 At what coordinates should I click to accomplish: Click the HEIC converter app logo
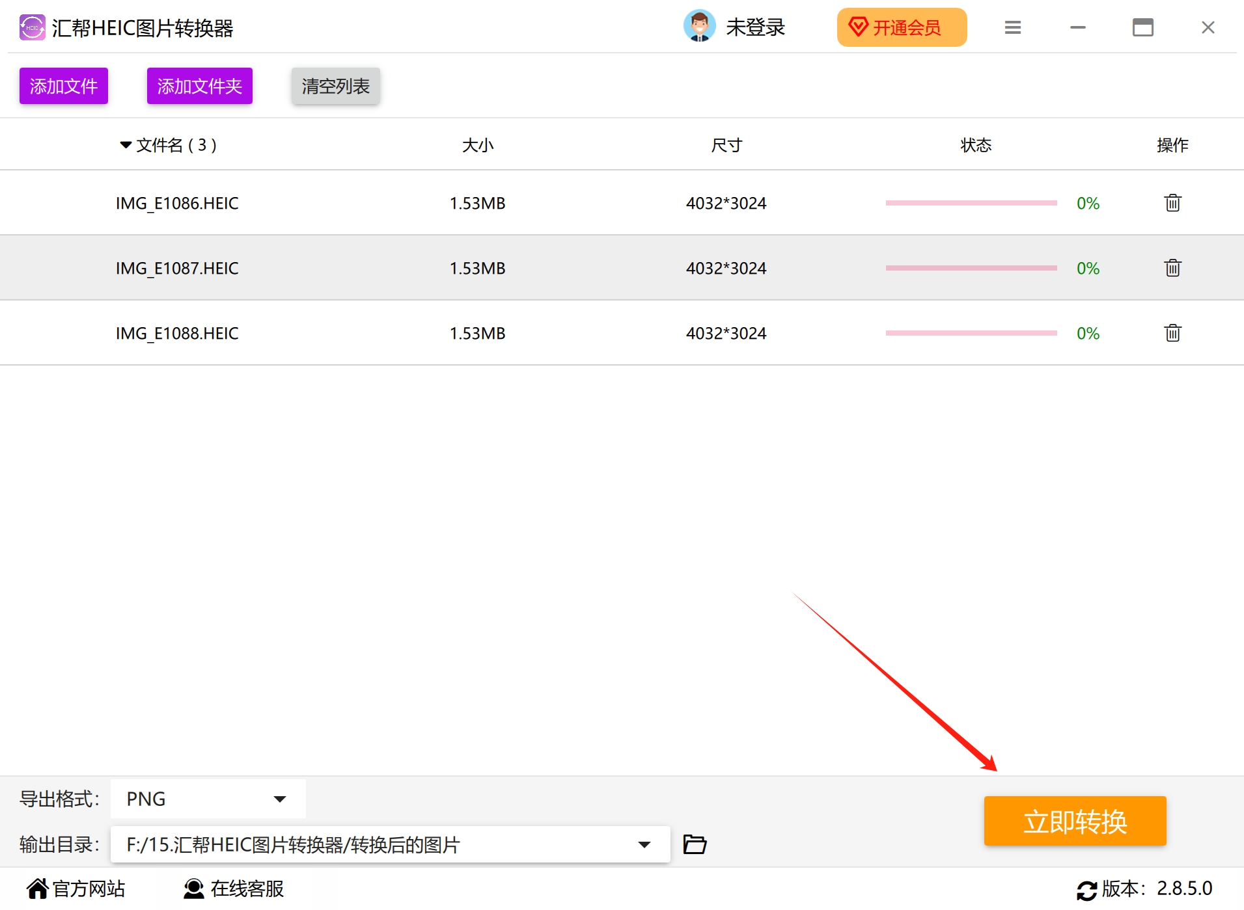(x=32, y=27)
